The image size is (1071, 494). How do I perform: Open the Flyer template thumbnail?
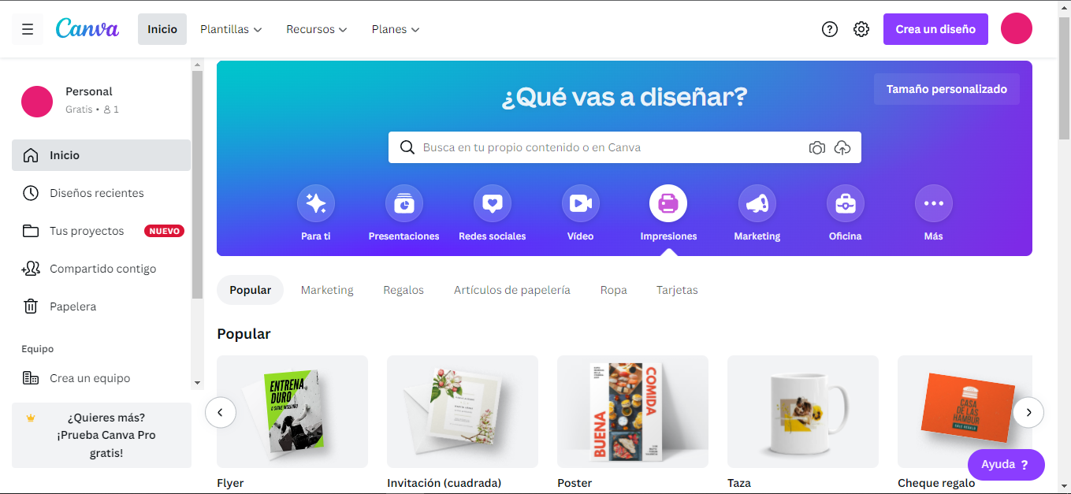pos(292,412)
